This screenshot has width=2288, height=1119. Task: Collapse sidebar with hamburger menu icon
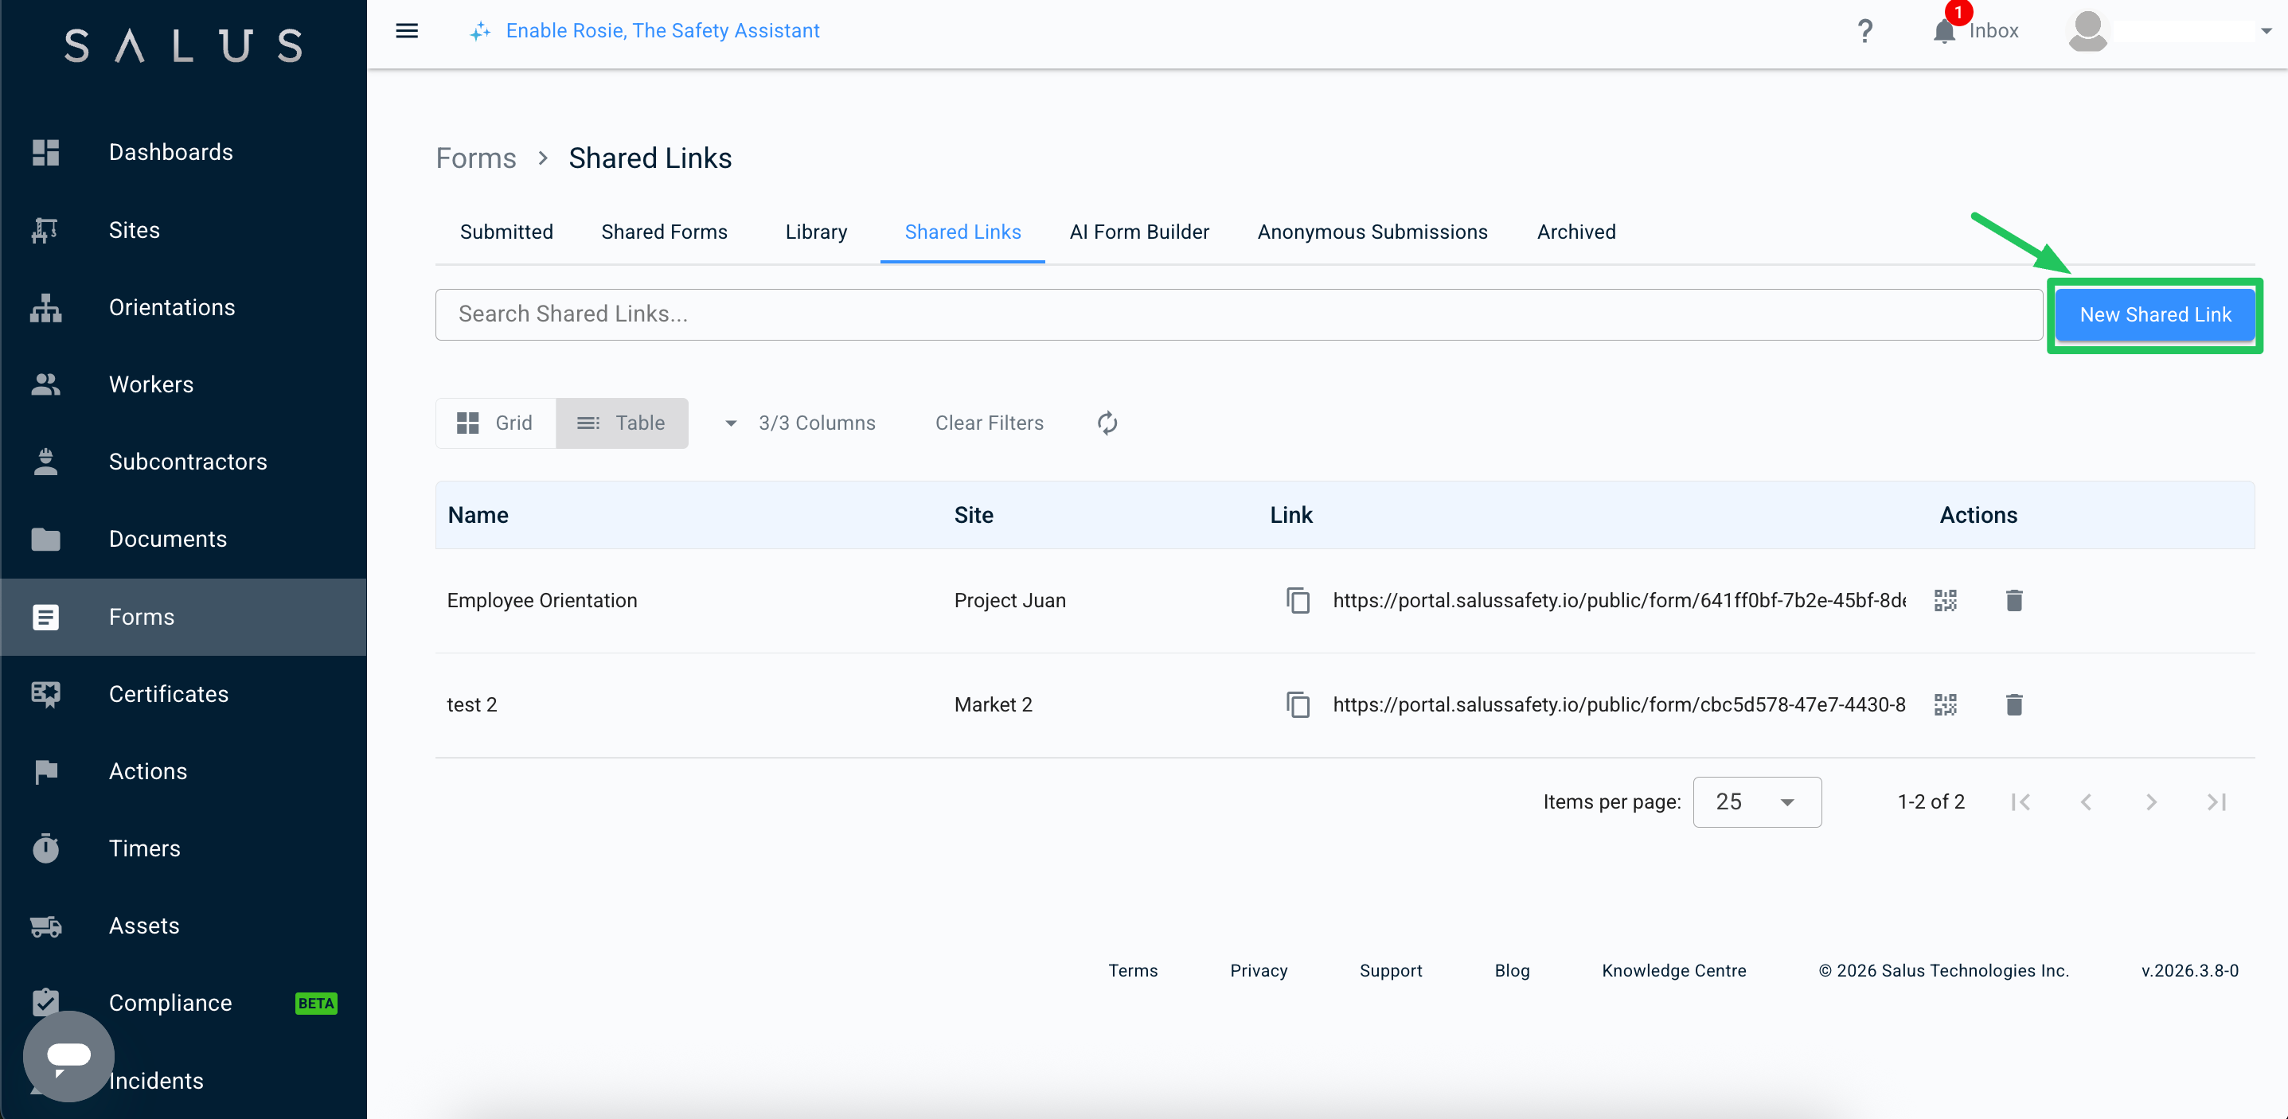click(x=407, y=31)
